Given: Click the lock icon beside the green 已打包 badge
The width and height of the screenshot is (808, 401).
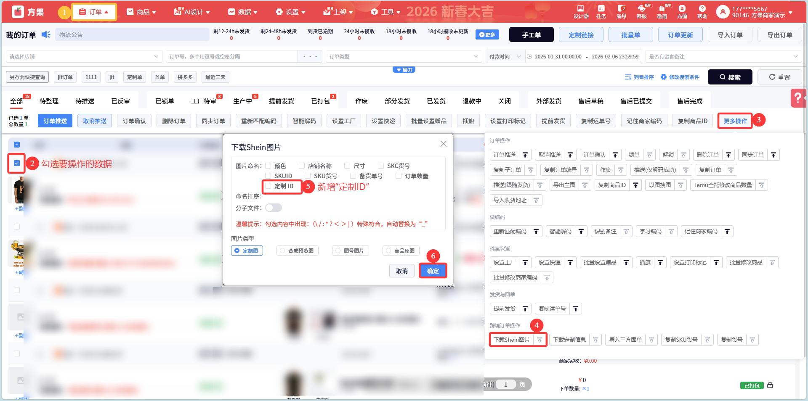Looking at the screenshot, I should tap(770, 385).
